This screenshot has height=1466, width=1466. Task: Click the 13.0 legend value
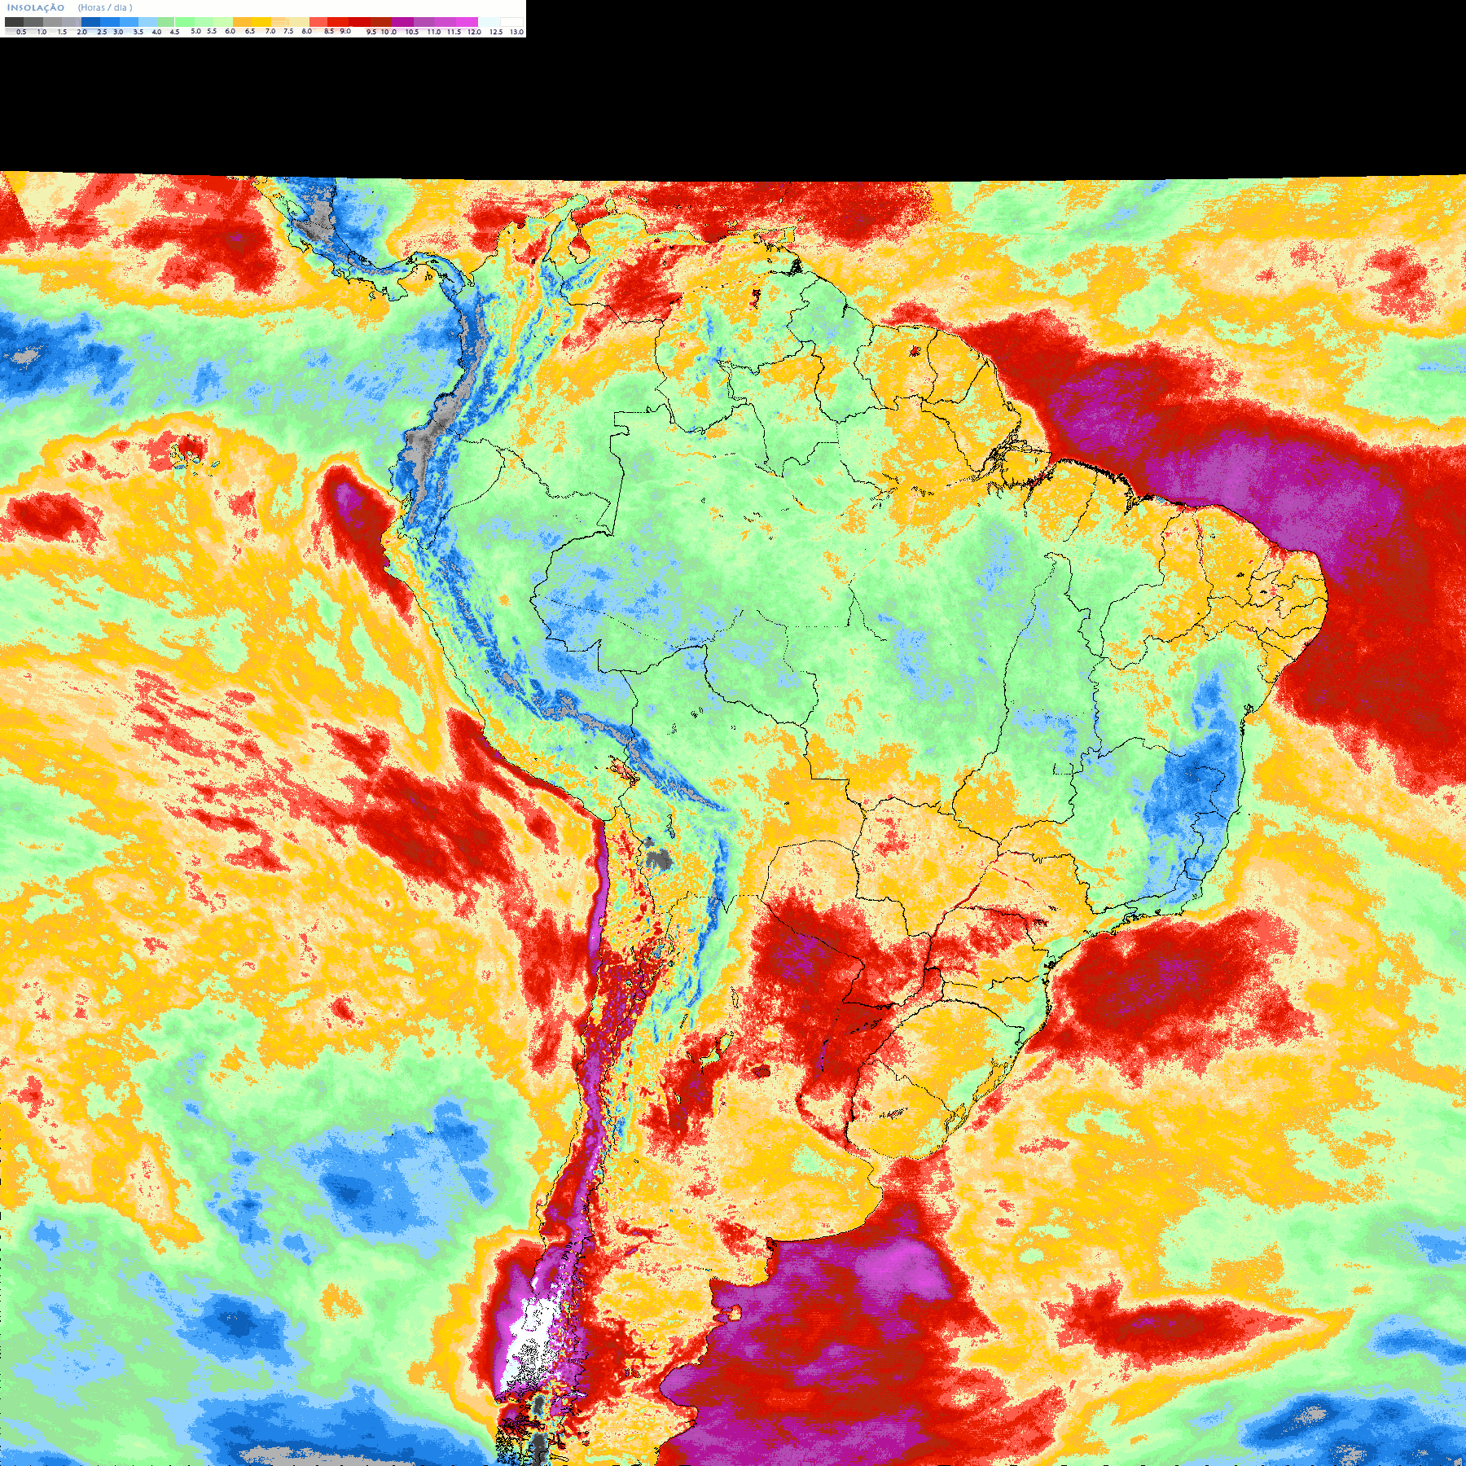[x=516, y=32]
